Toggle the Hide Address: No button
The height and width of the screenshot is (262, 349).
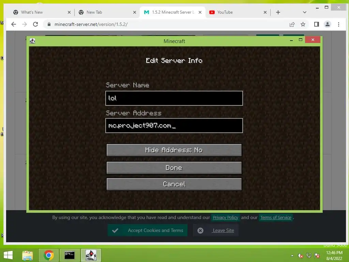pyautogui.click(x=174, y=150)
